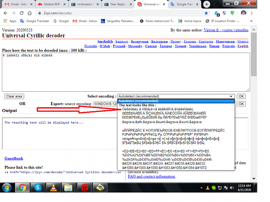The height and width of the screenshot is (202, 270).
Task: Open the browser home page icon
Action: (x=30, y=13)
